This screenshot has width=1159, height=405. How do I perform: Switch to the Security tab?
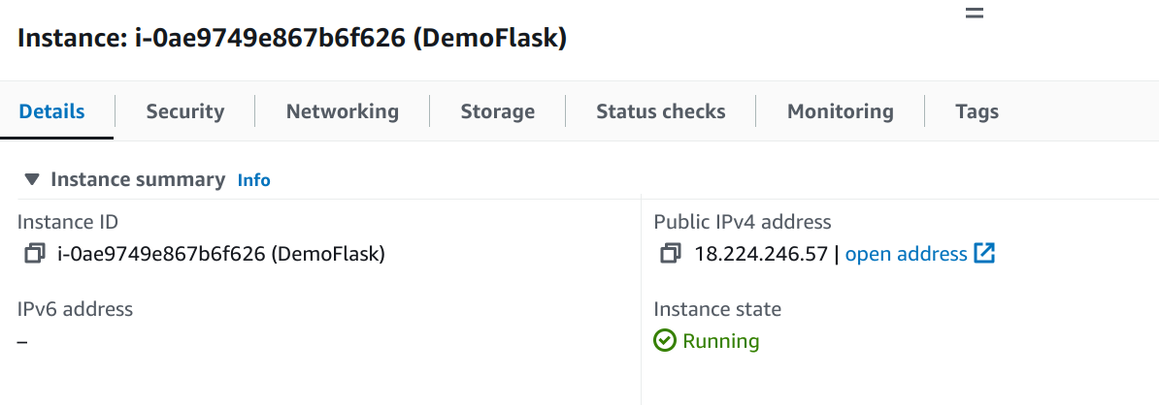184,111
